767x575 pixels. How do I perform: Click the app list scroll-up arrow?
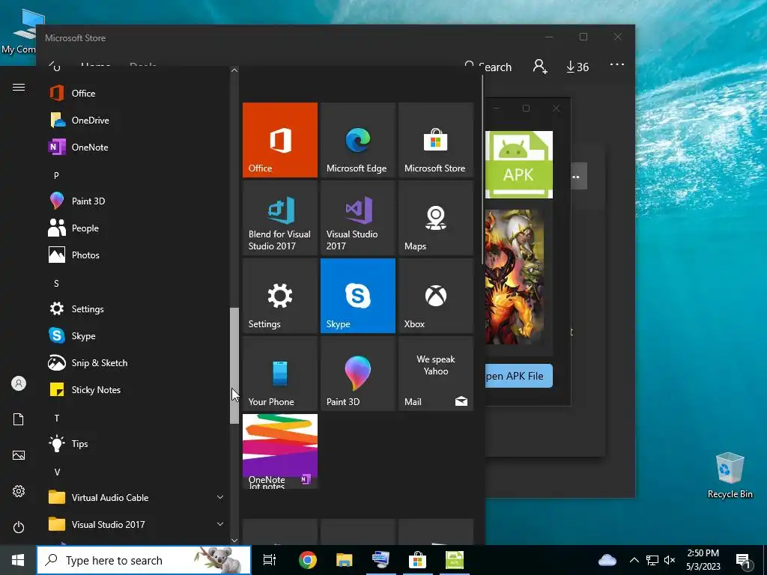click(x=234, y=70)
